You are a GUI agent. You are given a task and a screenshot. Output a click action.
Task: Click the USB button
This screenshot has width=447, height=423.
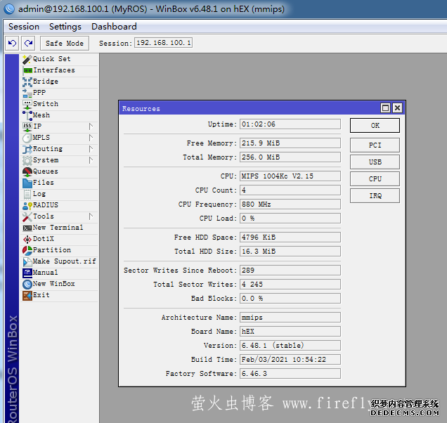point(375,162)
